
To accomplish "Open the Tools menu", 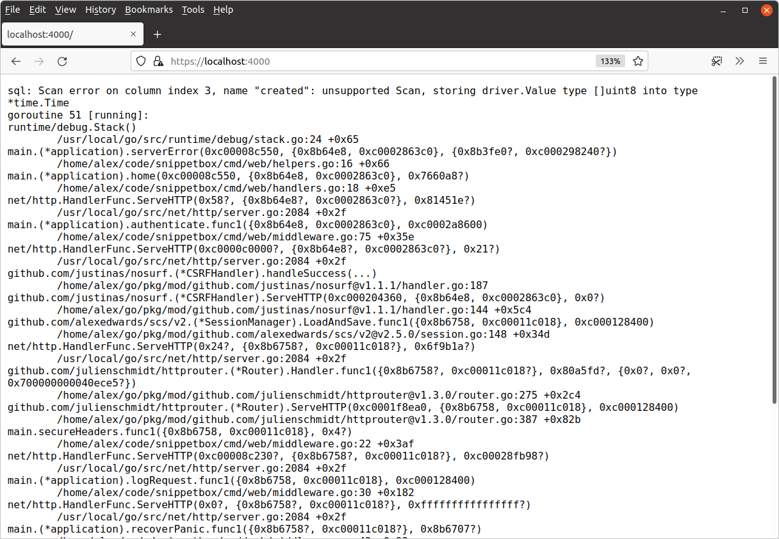I will point(193,10).
